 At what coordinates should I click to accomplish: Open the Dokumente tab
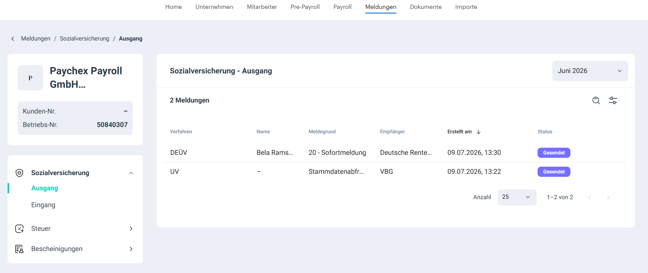pyautogui.click(x=426, y=7)
